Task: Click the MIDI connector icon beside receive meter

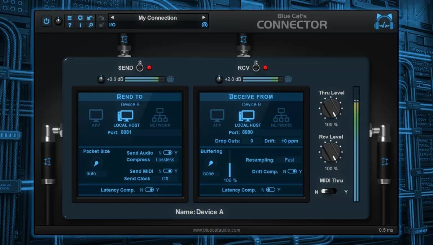Action: tap(288, 79)
